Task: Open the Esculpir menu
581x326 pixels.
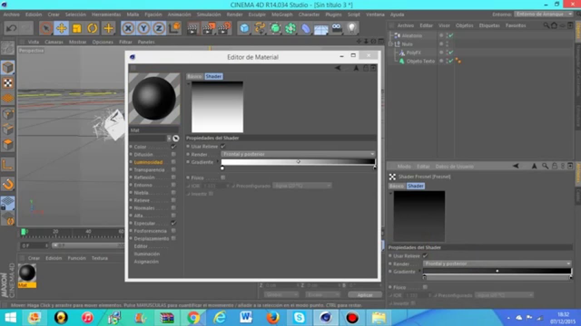Action: [257, 14]
